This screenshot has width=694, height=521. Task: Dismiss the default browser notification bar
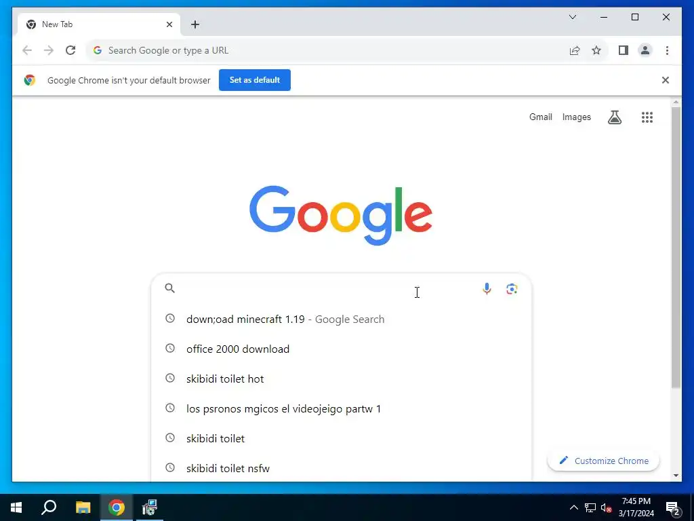[x=665, y=80]
